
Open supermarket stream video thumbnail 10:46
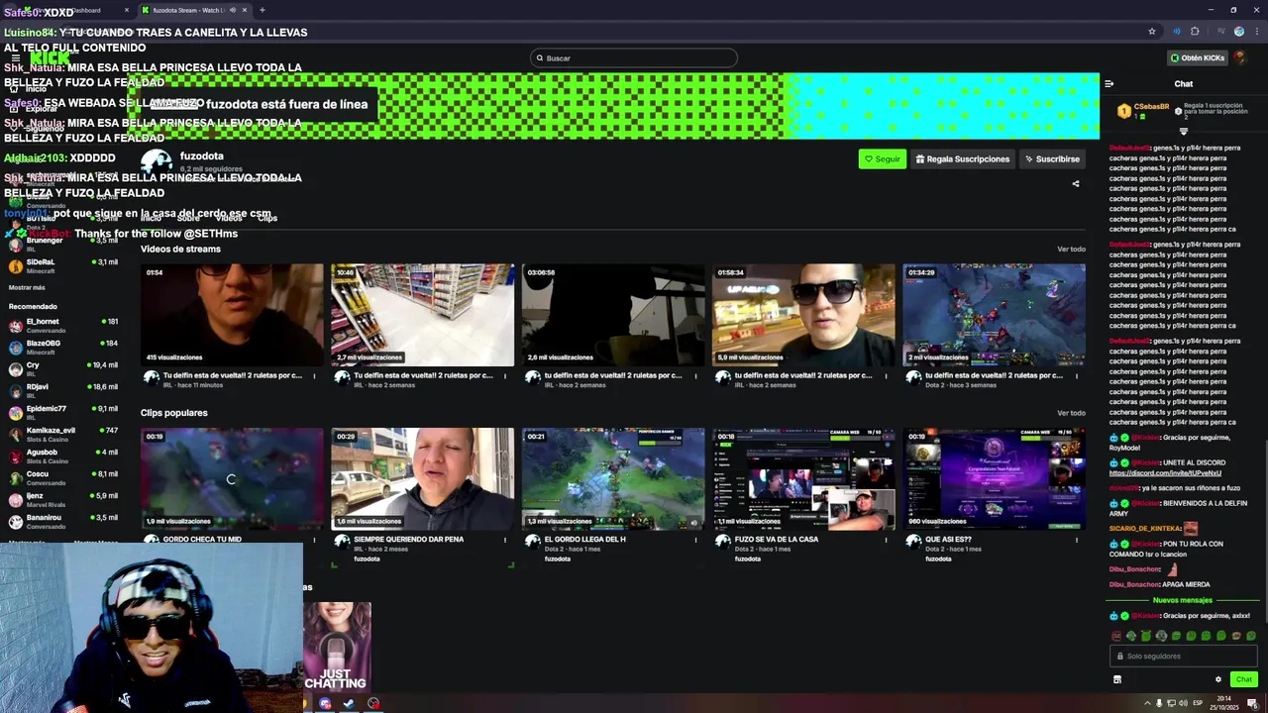pyautogui.click(x=423, y=315)
